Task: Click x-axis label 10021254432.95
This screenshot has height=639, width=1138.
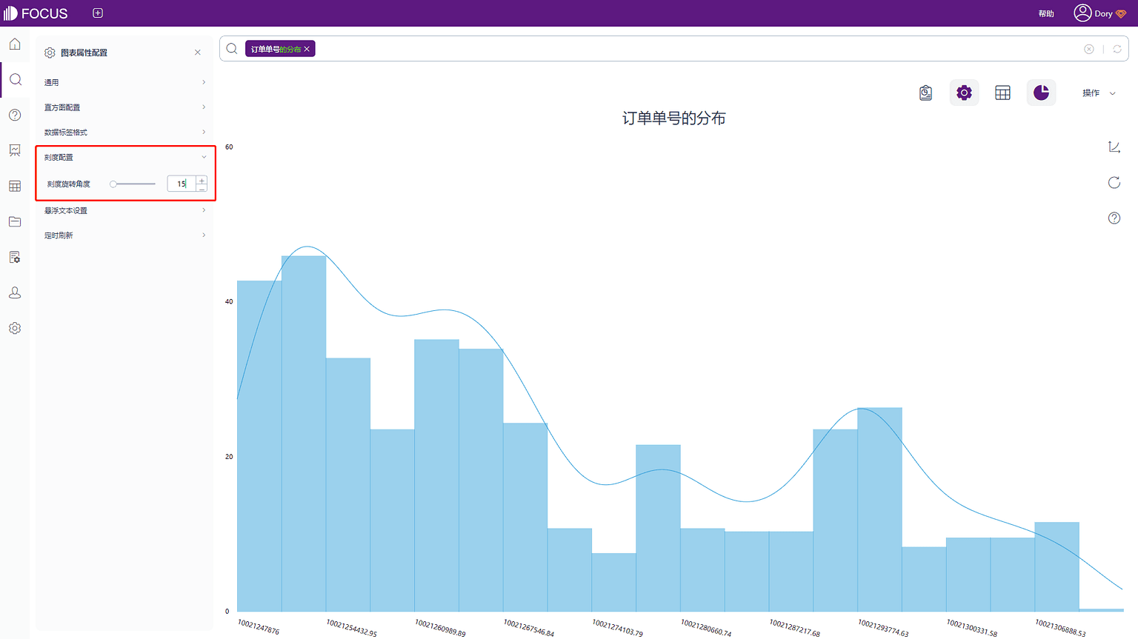Action: coord(352,628)
